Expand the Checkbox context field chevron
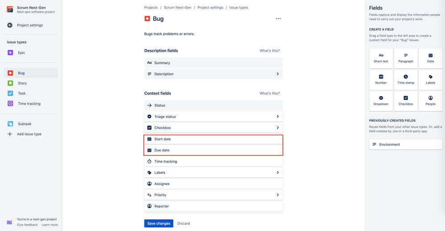The height and width of the screenshot is (231, 445). click(x=277, y=128)
